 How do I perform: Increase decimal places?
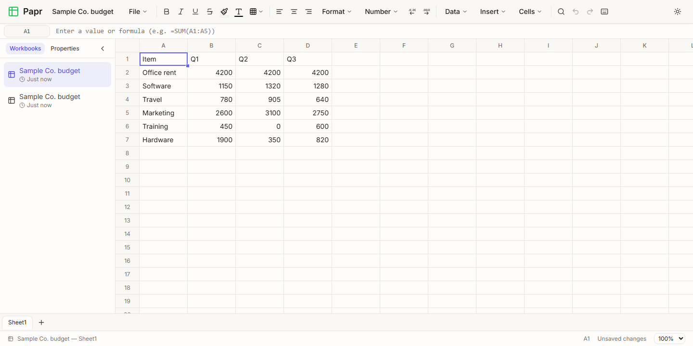(427, 12)
